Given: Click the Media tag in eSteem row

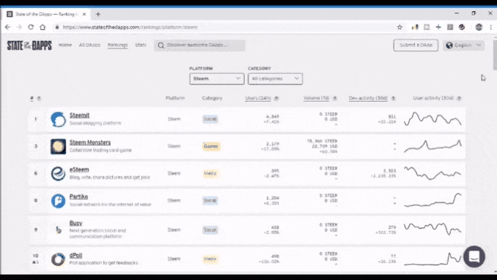Looking at the screenshot, I should click(x=210, y=174).
